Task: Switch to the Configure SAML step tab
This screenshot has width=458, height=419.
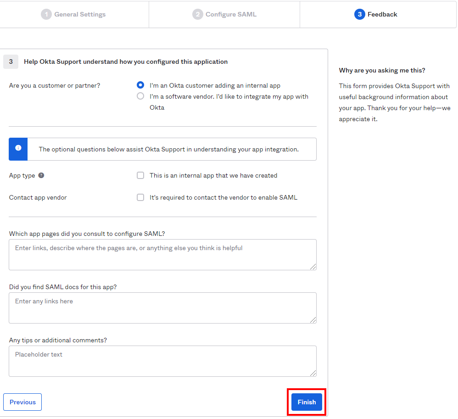Action: click(231, 14)
